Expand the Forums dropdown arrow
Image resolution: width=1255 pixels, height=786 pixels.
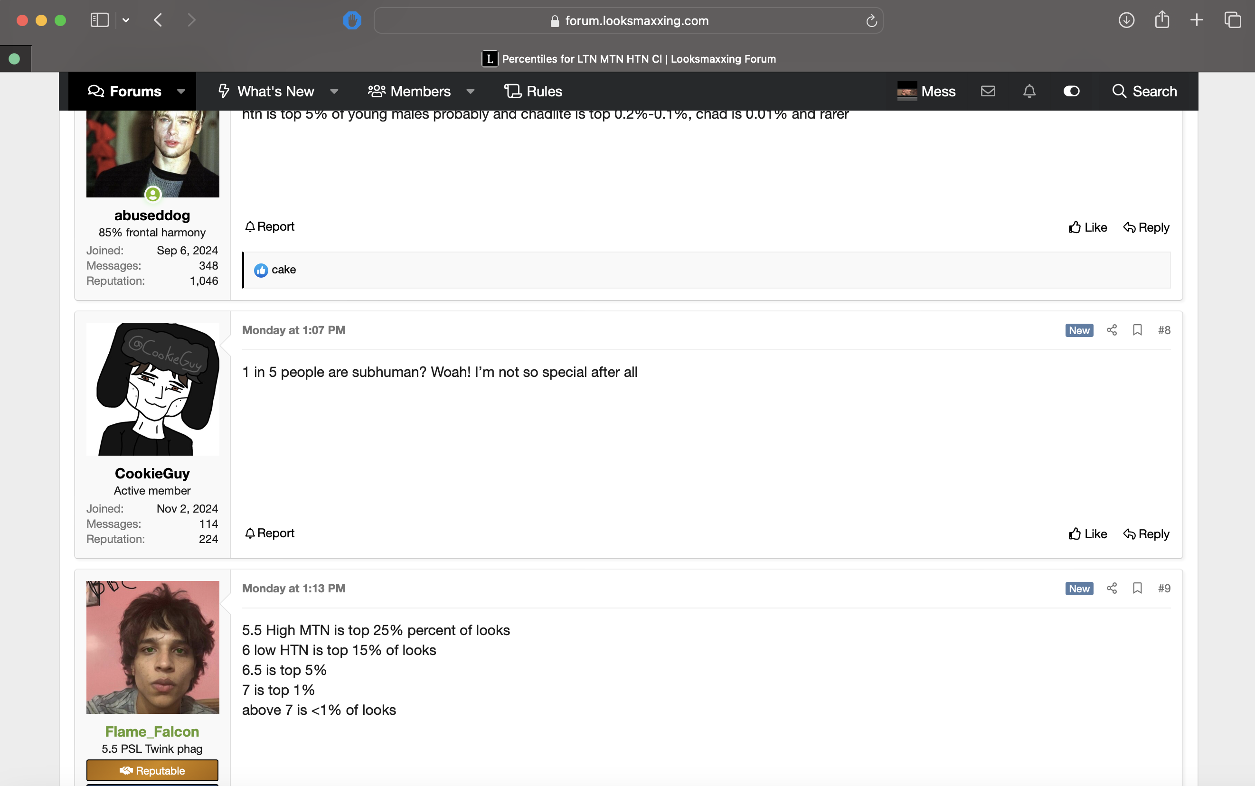[x=181, y=92]
